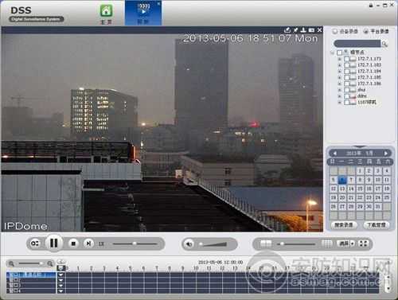This screenshot has width=398, height=300.
Task: Expand the 172.7.1.184 tree node
Action: tap(339, 71)
